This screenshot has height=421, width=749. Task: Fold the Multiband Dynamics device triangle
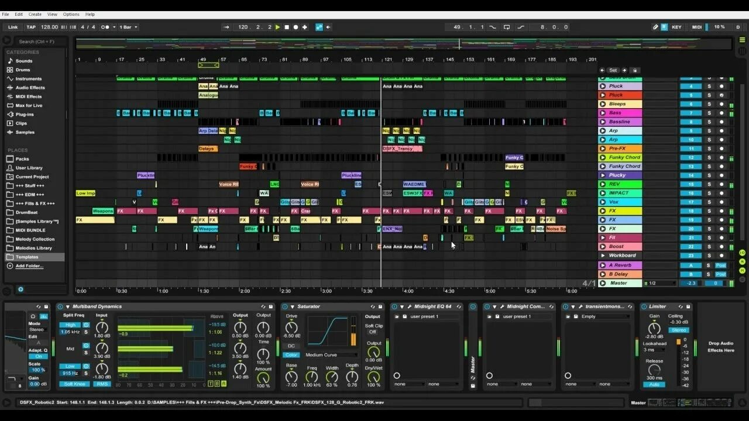(67, 306)
